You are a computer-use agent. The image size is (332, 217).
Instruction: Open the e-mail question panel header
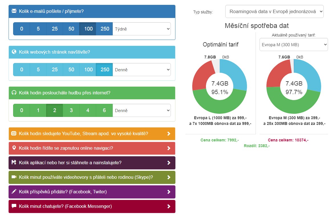(x=92, y=11)
